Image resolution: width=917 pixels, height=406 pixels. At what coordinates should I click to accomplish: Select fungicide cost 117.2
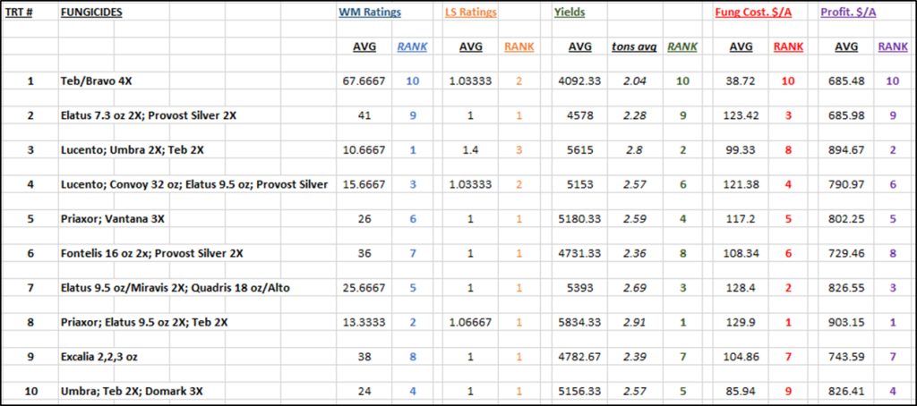(x=741, y=219)
